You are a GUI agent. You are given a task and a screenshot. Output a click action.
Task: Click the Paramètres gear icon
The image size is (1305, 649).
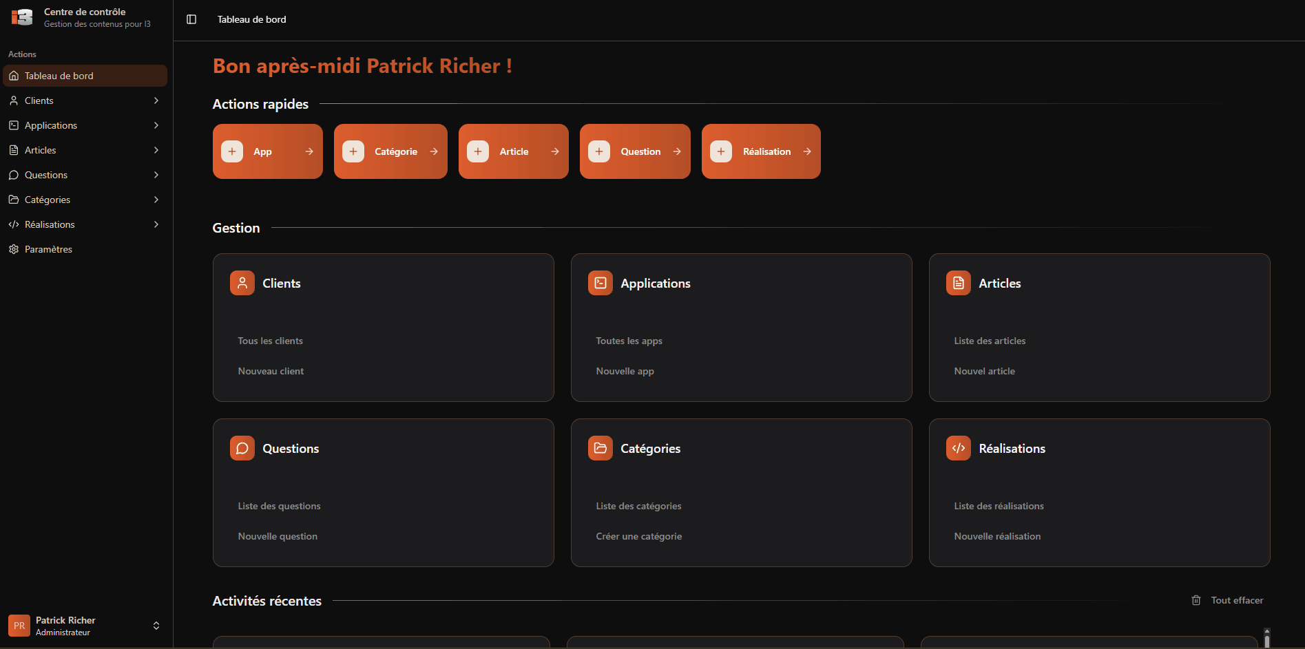point(14,249)
